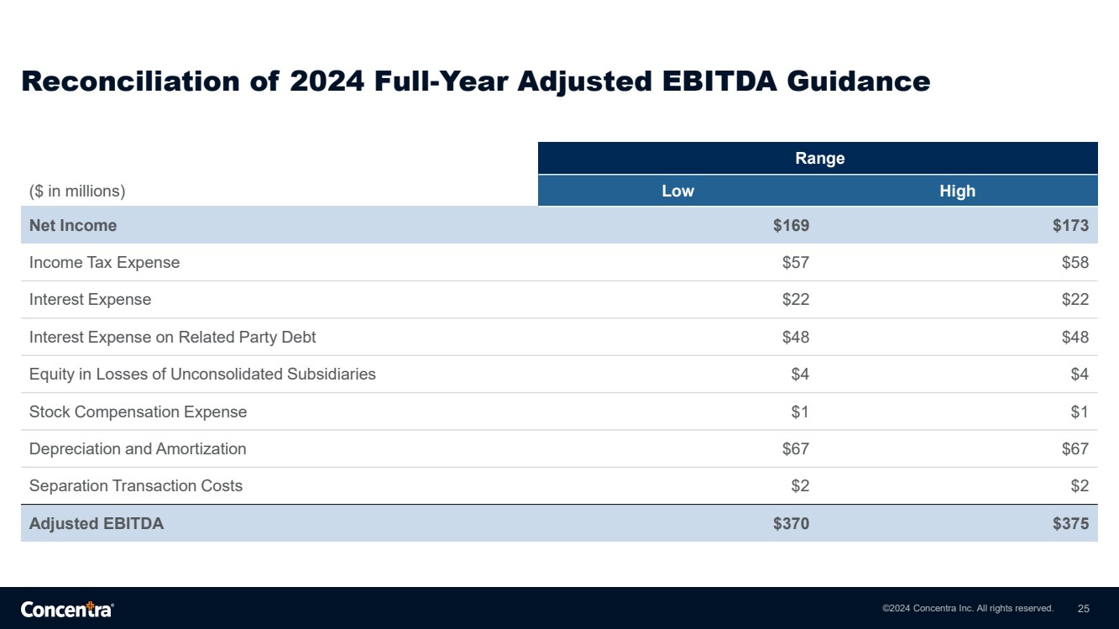The height and width of the screenshot is (629, 1119).
Task: Click the Related Party Debt high value $48
Action: (1075, 338)
